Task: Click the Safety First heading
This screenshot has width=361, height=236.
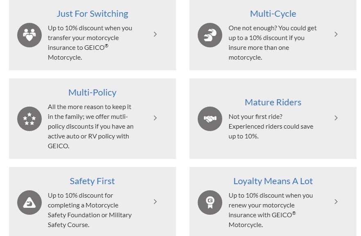Action: (92, 181)
